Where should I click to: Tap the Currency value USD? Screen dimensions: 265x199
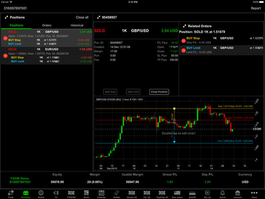tap(245, 182)
